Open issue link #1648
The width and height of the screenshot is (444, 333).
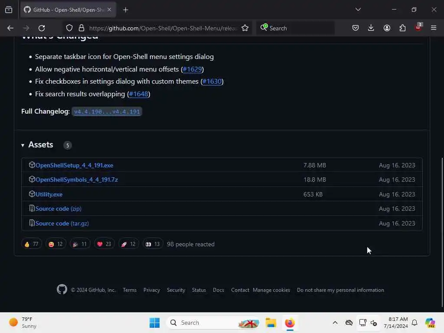click(x=138, y=94)
